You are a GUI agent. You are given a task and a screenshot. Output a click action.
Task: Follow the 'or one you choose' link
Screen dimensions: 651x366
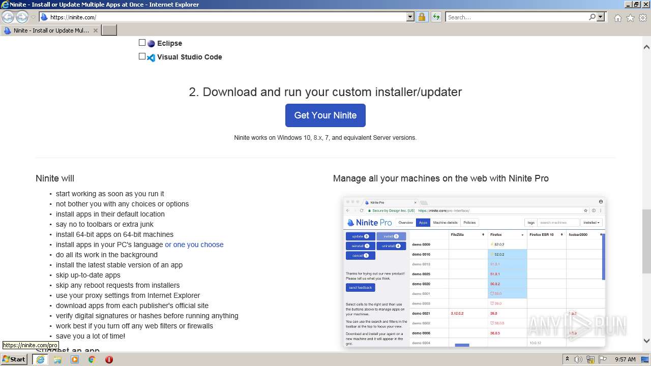[x=194, y=245]
